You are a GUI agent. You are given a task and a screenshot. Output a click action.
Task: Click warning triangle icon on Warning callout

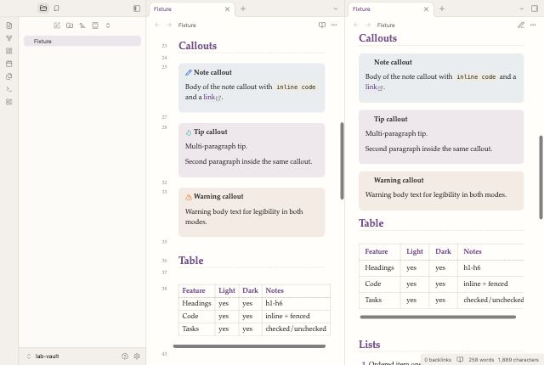[x=189, y=197]
